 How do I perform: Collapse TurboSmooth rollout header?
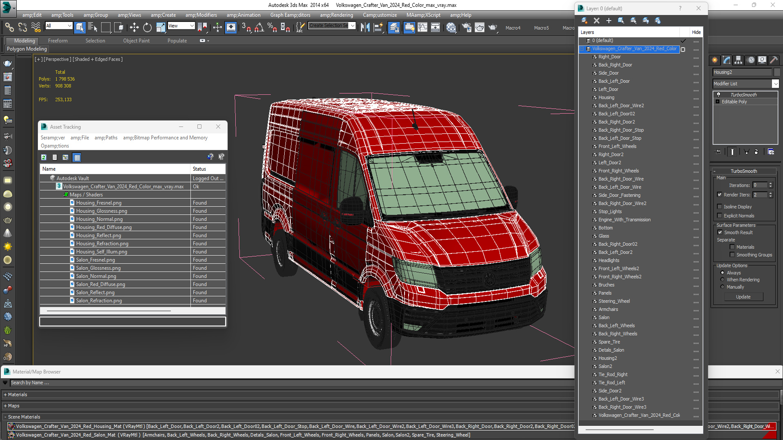tap(743, 171)
